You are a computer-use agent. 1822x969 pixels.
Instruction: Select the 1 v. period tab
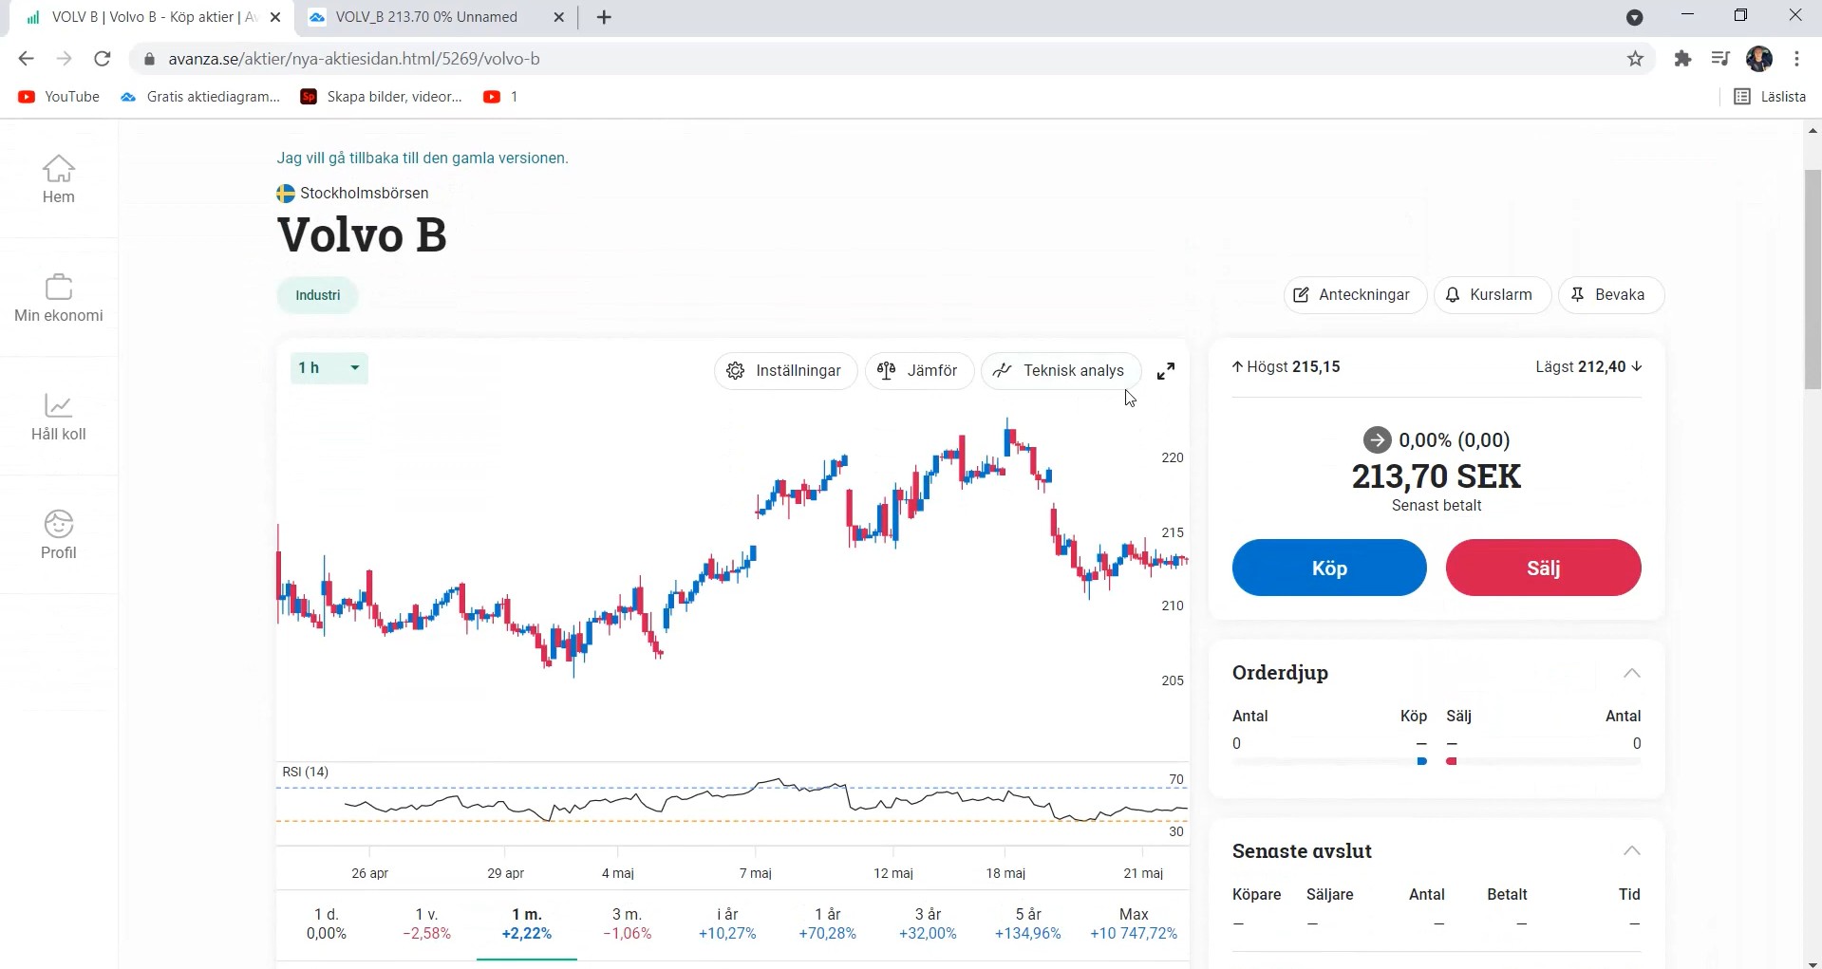tap(426, 923)
